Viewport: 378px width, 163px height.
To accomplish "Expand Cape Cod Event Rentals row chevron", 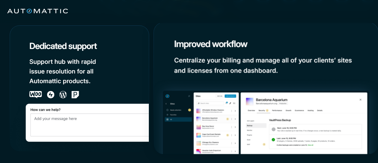I will pyautogui.click(x=235, y=135).
